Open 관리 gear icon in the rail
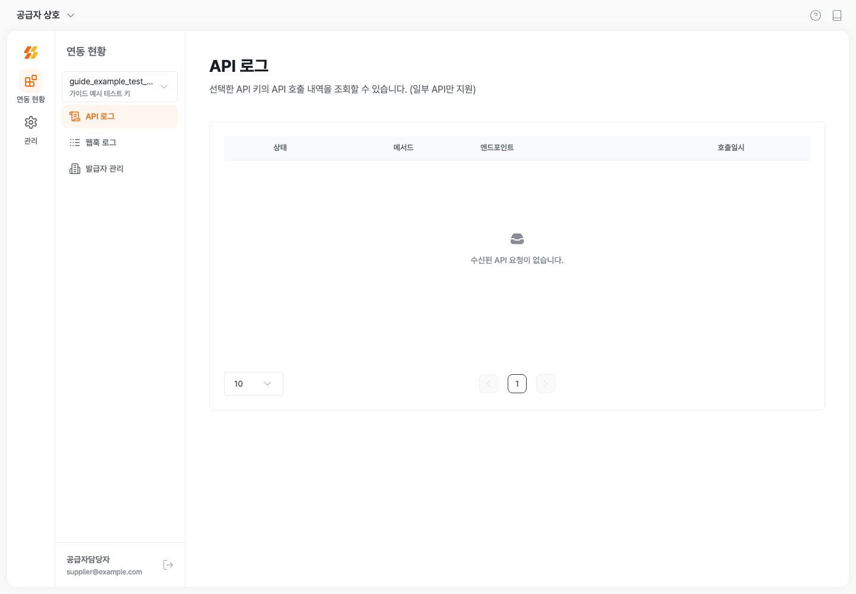856x594 pixels. (31, 130)
